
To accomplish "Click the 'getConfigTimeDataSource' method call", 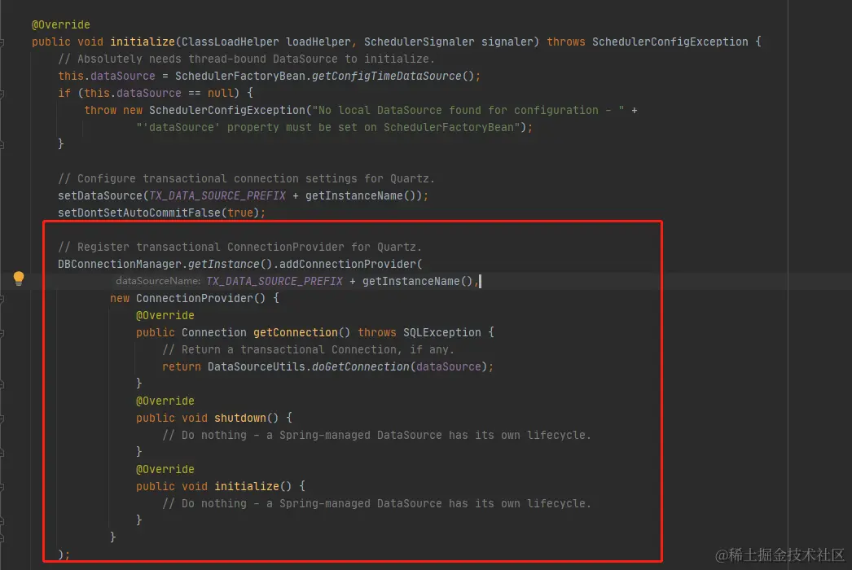I will coord(386,76).
